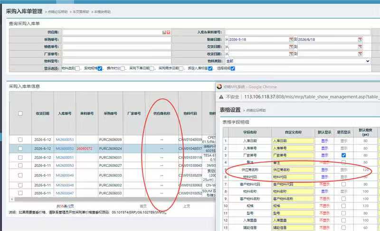
Task: Focus the 供应商 input field
Action: coord(112,32)
